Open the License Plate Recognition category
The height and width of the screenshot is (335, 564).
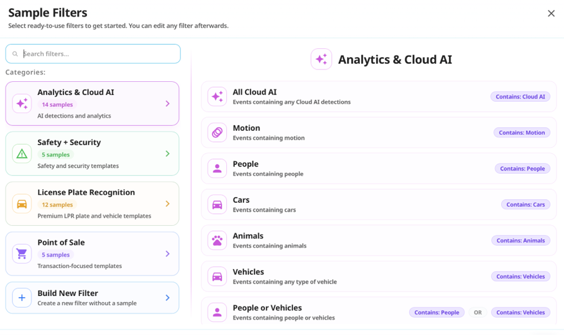pyautogui.click(x=93, y=203)
